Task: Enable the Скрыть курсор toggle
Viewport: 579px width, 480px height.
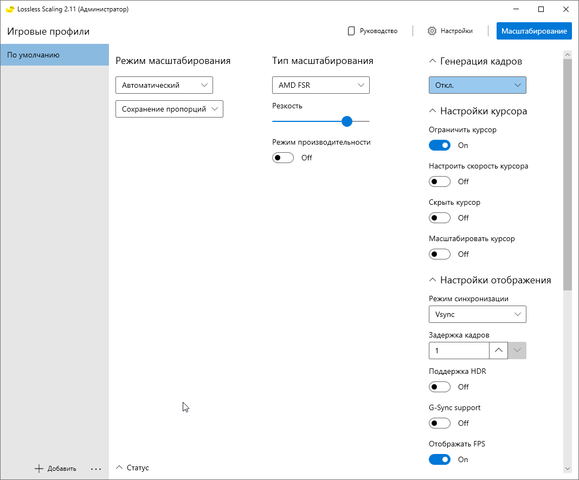Action: (x=440, y=218)
